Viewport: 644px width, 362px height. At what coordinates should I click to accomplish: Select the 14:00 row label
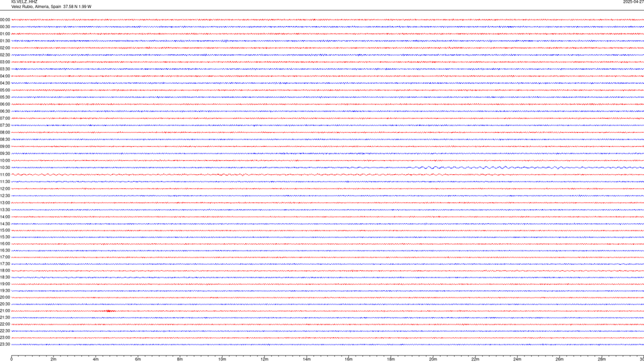click(5, 217)
